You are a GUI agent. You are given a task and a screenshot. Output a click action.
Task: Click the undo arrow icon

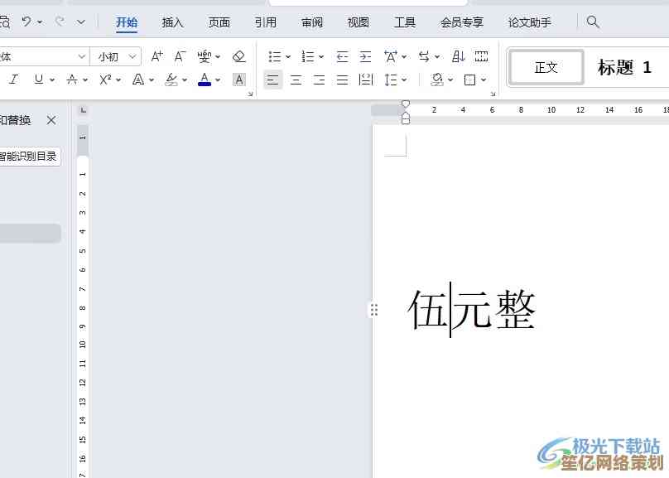point(26,22)
